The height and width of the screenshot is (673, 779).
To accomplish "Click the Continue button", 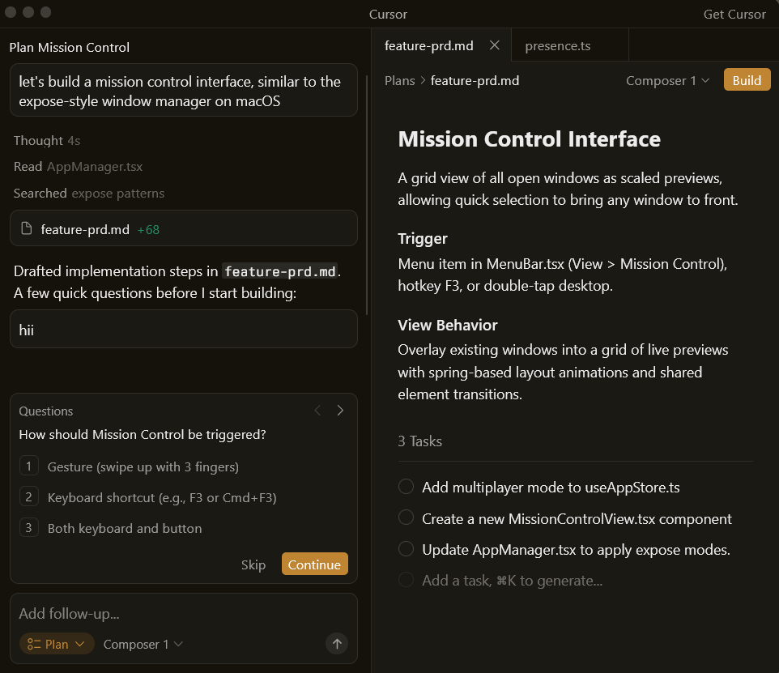I will pyautogui.click(x=314, y=564).
